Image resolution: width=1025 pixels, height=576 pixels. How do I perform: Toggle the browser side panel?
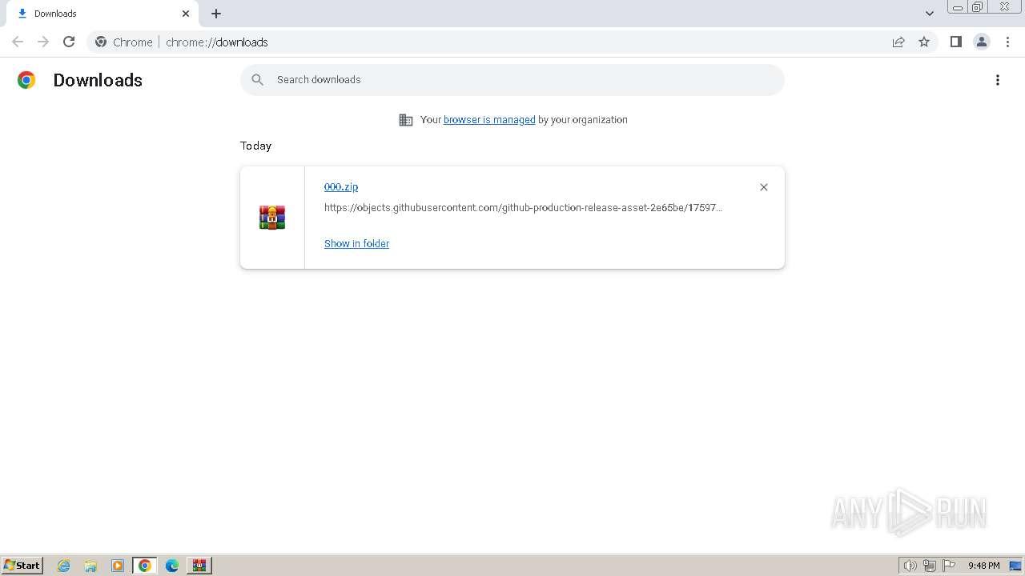[x=955, y=42]
